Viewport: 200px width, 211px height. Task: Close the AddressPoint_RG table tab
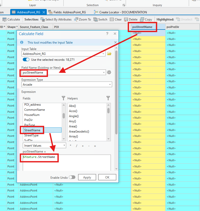pos(44,12)
